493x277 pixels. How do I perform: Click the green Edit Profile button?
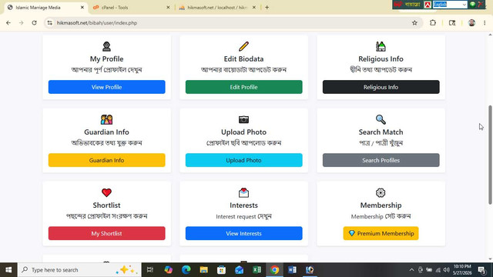point(243,87)
